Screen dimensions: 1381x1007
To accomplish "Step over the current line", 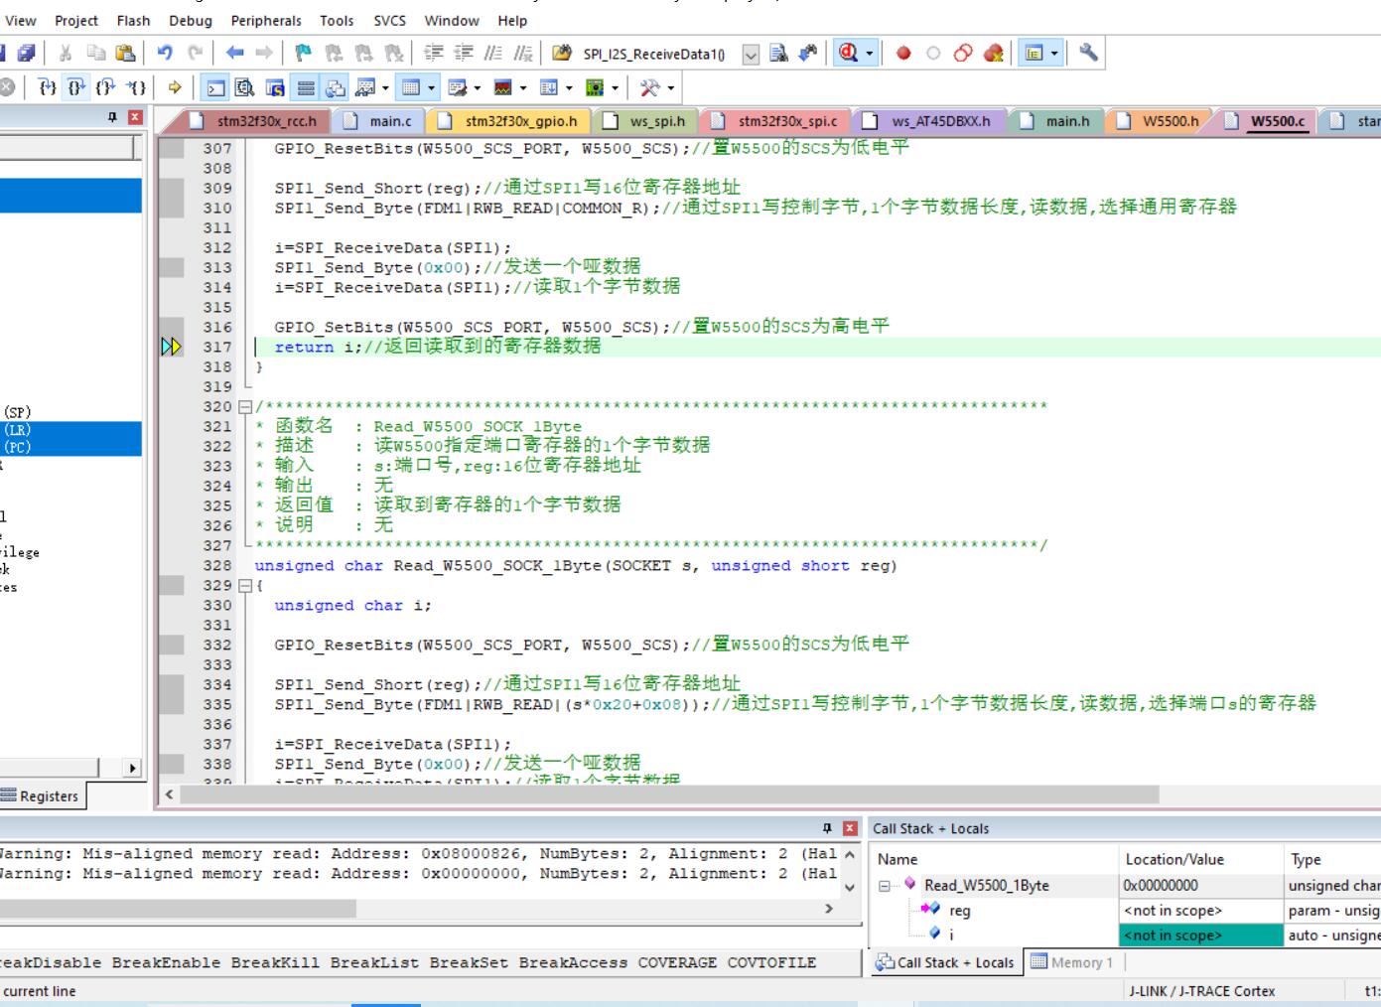I will (76, 88).
